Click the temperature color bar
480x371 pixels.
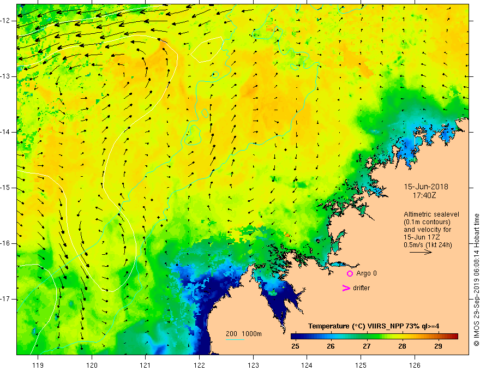[x=374, y=337]
